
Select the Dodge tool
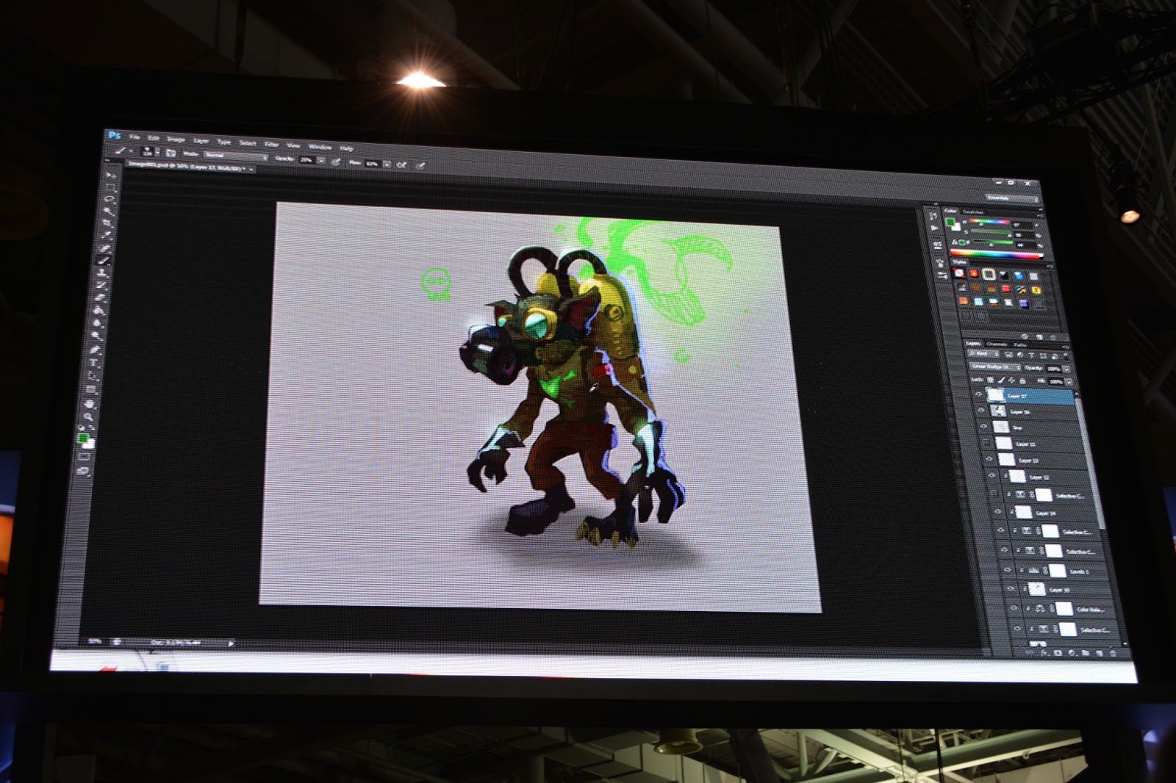coord(96,336)
